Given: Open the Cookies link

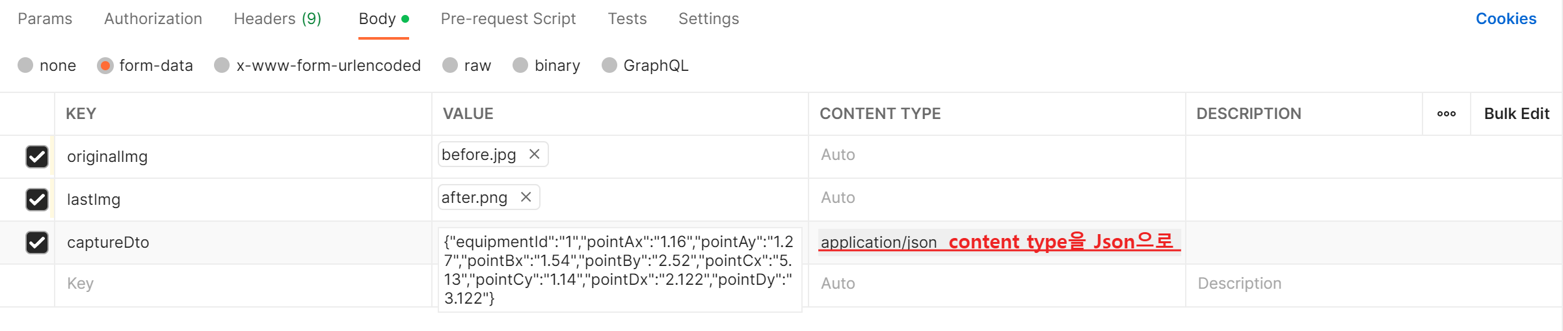Looking at the screenshot, I should [1505, 19].
